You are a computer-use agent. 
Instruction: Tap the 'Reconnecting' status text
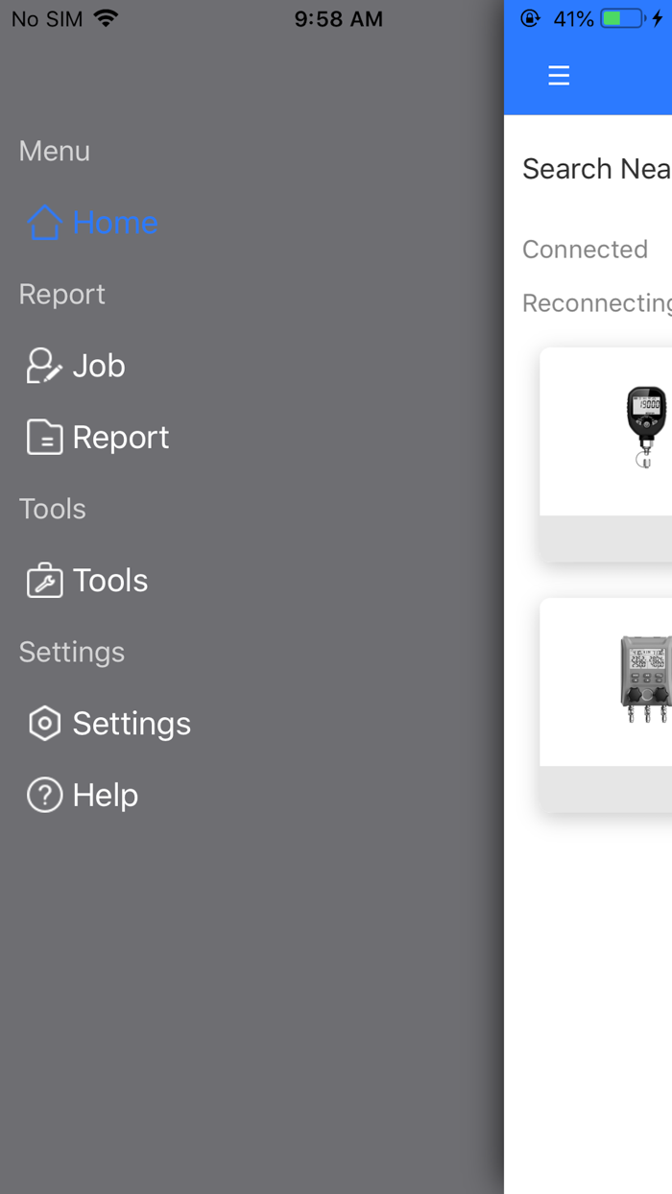click(595, 302)
